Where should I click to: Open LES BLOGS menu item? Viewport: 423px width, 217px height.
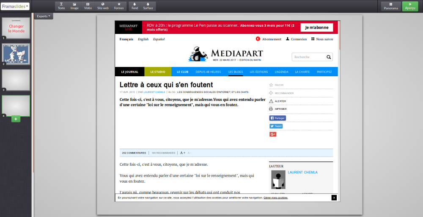(x=236, y=72)
